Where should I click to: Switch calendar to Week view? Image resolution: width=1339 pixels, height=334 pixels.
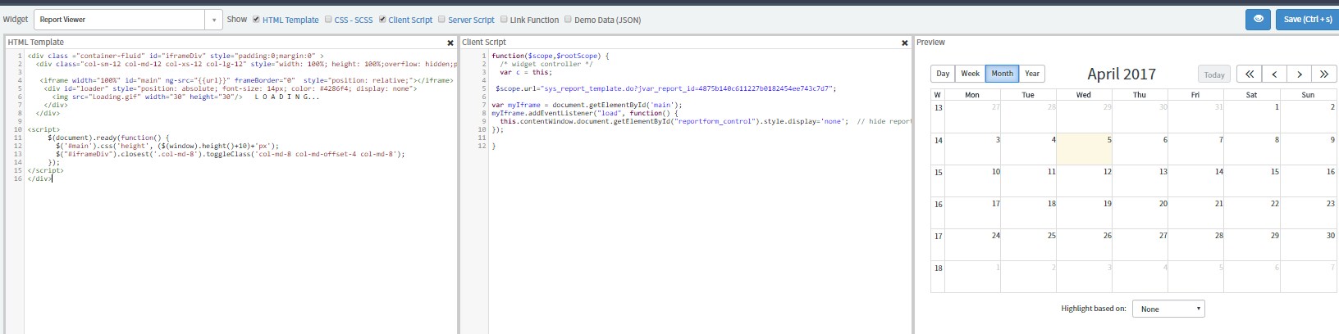tap(971, 74)
